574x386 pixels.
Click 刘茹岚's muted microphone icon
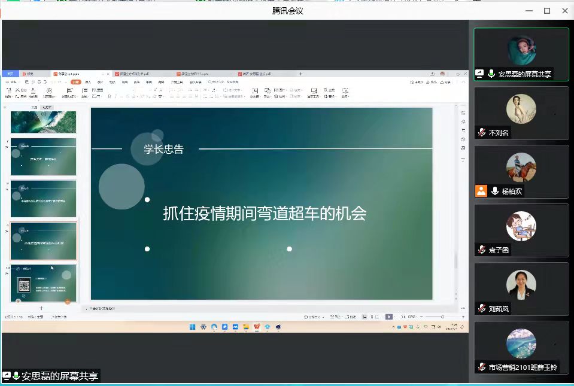coord(481,308)
